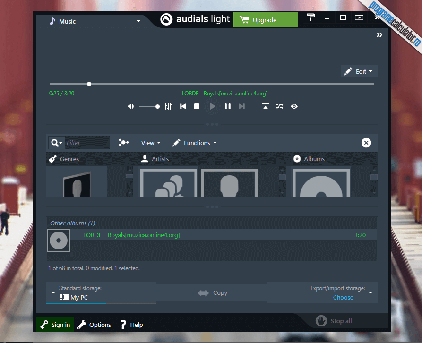The width and height of the screenshot is (422, 343).
Task: Click the Sign in button
Action: [55, 325]
